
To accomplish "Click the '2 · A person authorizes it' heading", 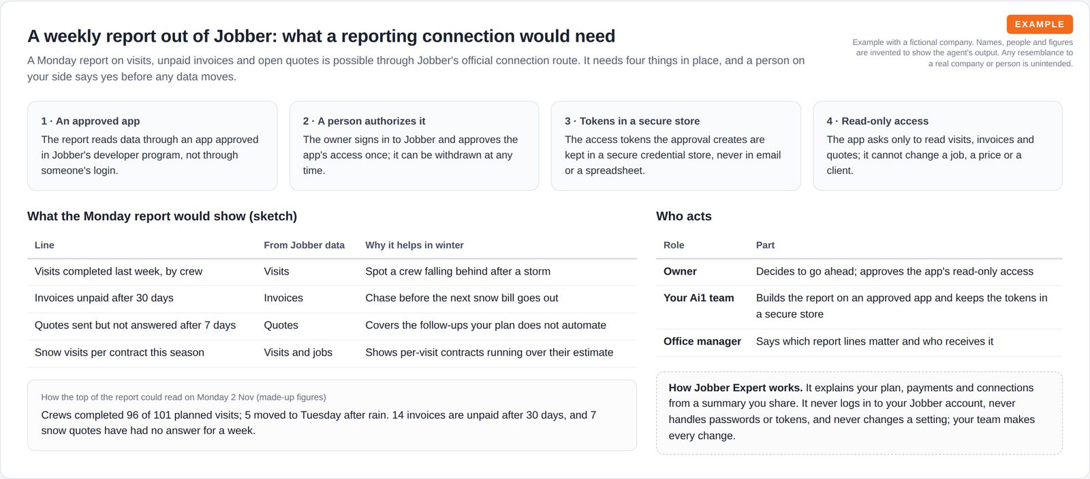I will click(x=364, y=121).
